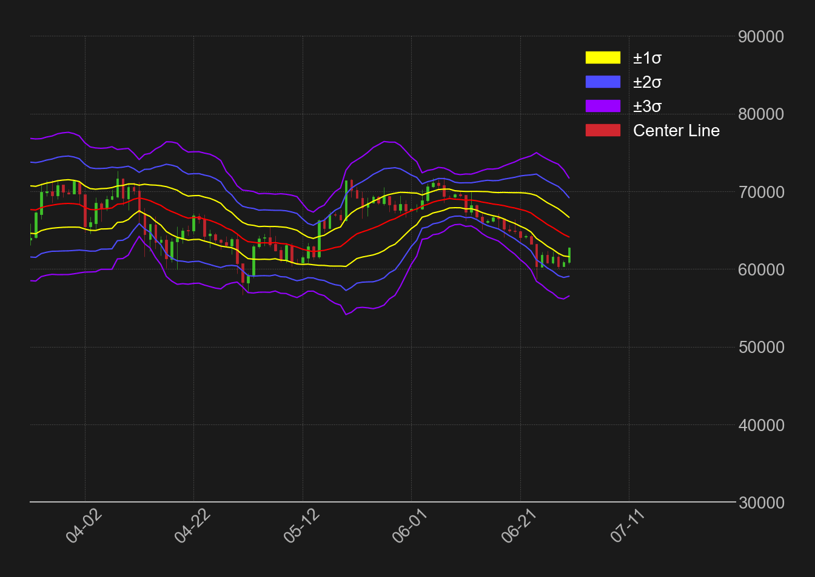Pick the 06-21 date on the x-axis

(x=519, y=526)
